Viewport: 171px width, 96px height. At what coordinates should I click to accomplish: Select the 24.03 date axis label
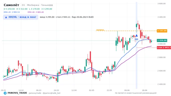tap(56, 90)
